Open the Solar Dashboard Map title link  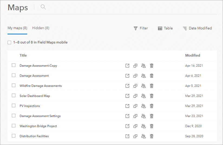(x=35, y=96)
